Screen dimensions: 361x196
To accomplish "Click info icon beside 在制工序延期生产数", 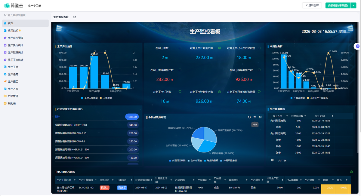I will point(260,70).
